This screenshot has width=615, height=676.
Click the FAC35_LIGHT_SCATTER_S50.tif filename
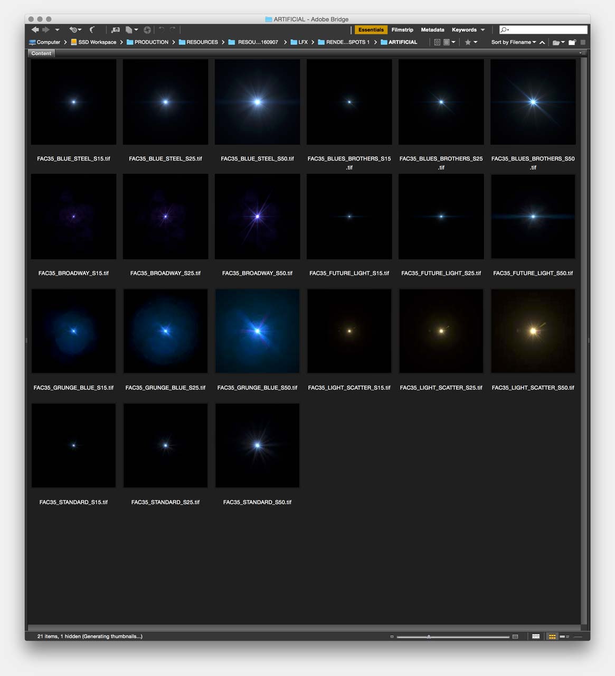tap(533, 388)
